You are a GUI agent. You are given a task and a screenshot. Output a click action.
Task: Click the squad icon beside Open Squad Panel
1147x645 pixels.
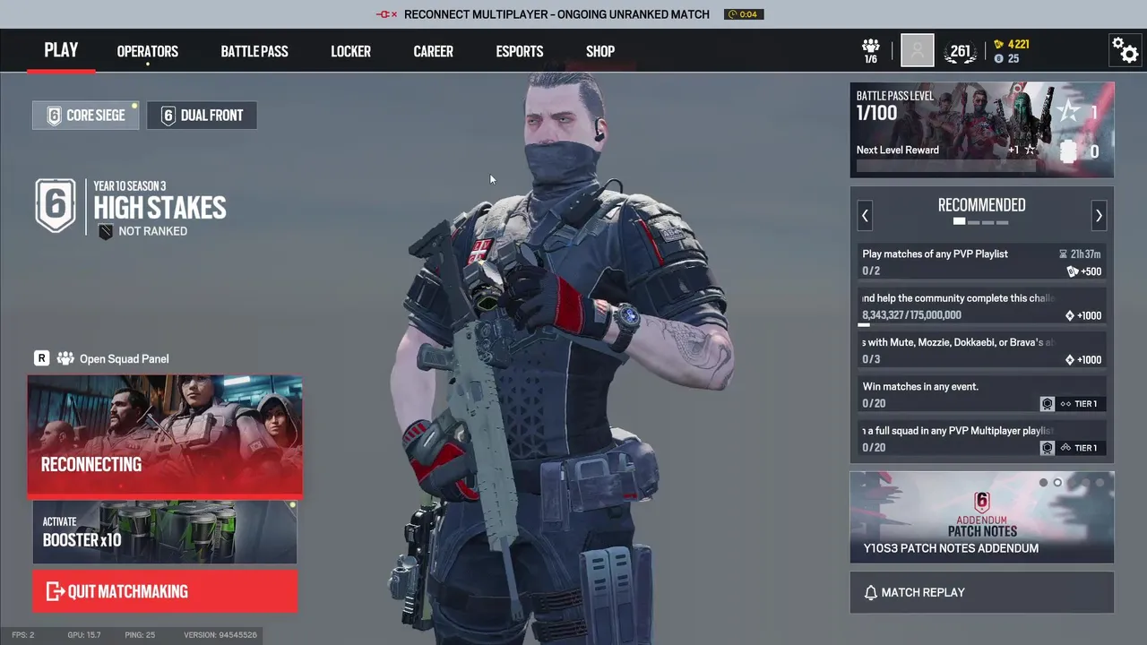65,358
